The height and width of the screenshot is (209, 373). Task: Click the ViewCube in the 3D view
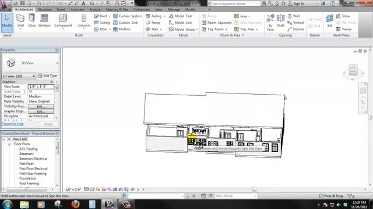353,71
